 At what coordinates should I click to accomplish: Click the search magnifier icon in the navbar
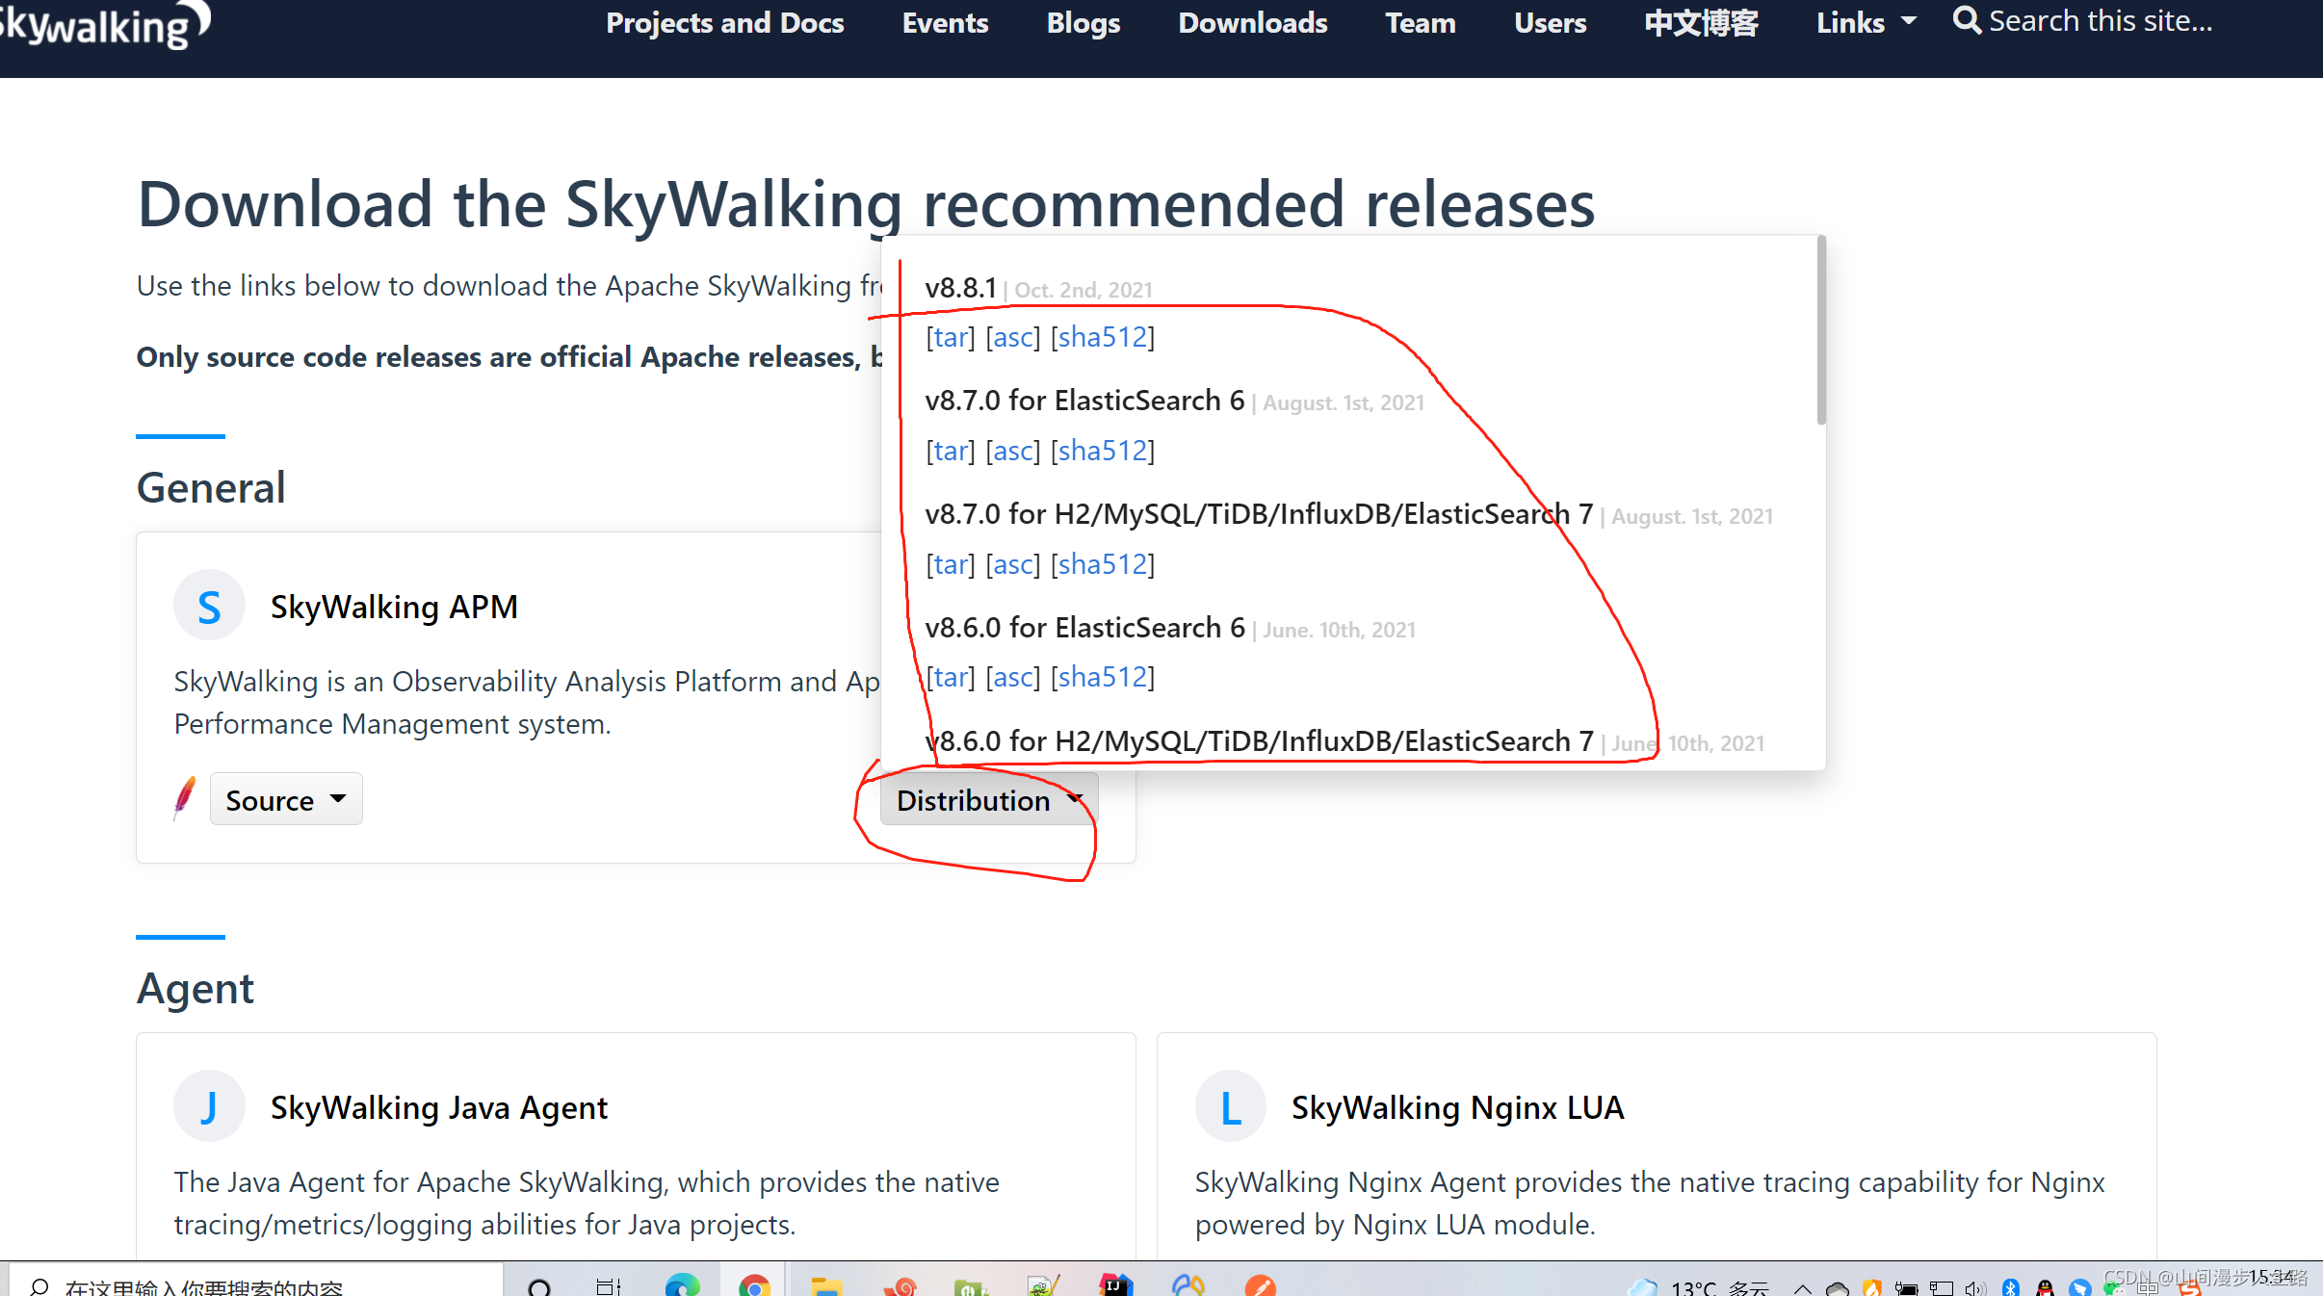[1967, 20]
